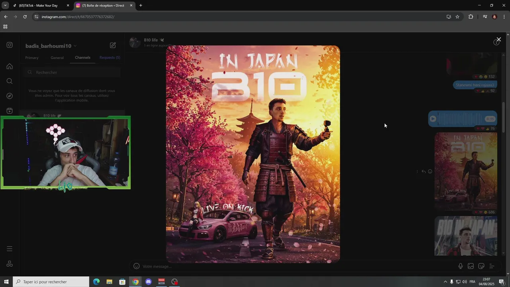Go back in the browser

6,17
